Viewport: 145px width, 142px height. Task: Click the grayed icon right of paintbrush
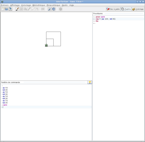(21, 9)
